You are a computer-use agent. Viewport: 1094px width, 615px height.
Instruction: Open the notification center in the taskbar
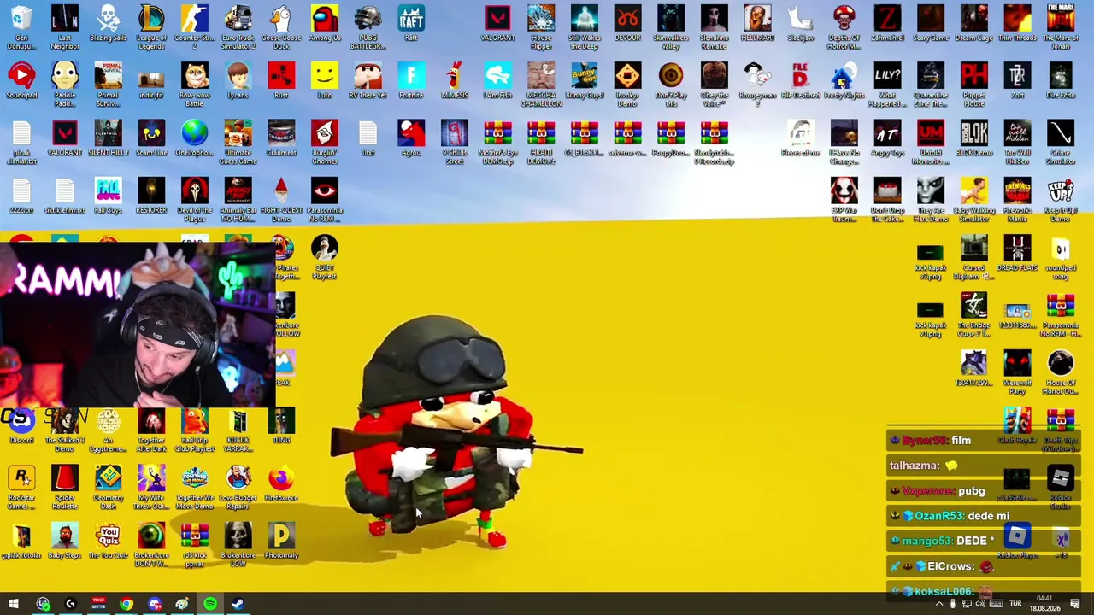click(x=1077, y=604)
